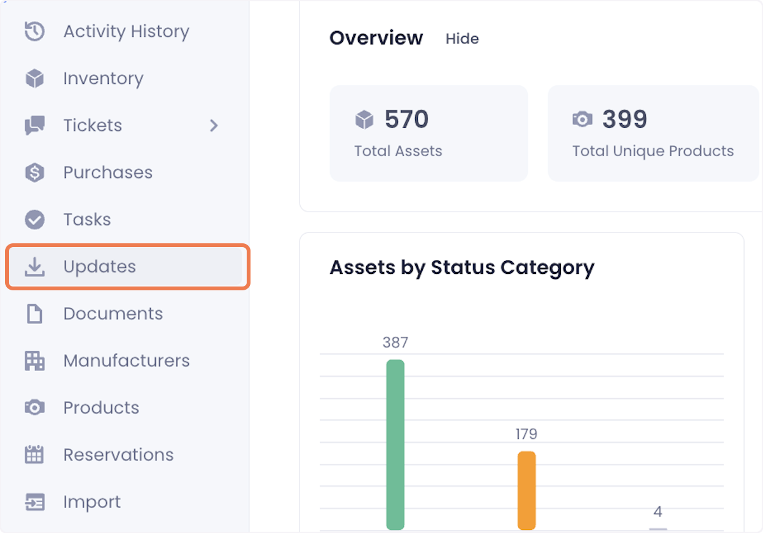Click the 387 bar value label
This screenshot has width=763, height=533.
pyautogui.click(x=395, y=343)
